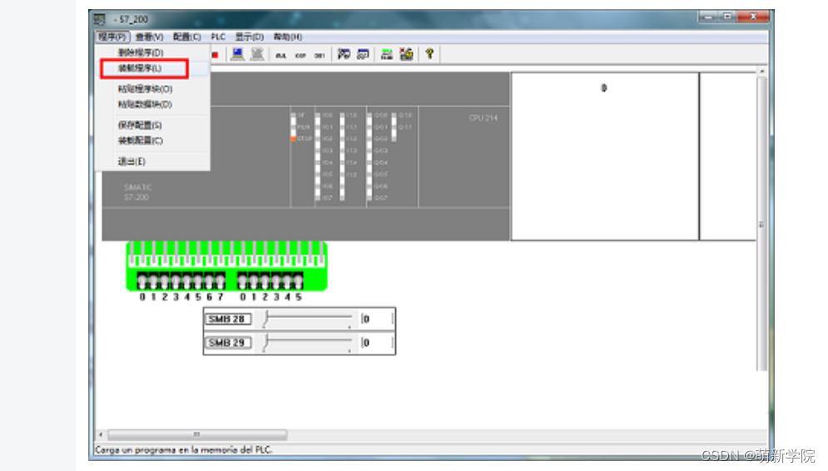Image resolution: width=828 pixels, height=471 pixels.
Task: Click the vertical scrollbar thumb
Action: [761, 224]
